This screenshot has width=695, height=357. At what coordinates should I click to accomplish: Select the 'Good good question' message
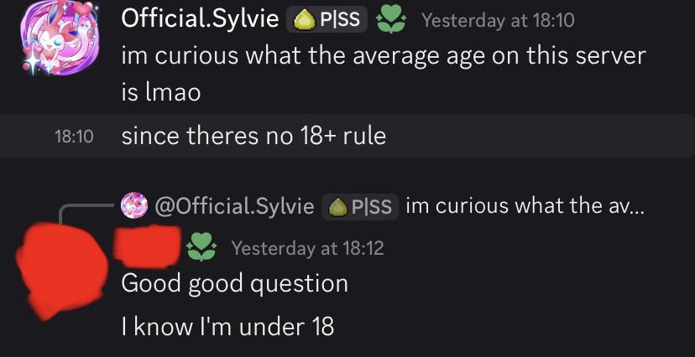click(235, 283)
